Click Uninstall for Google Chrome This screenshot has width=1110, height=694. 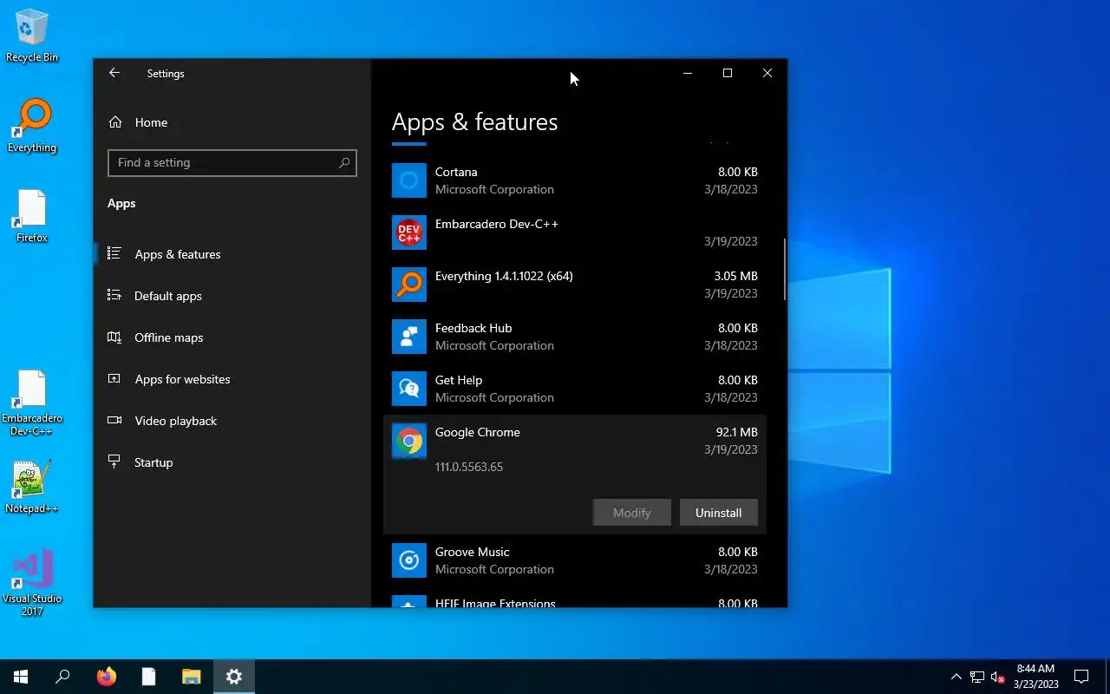(x=718, y=513)
